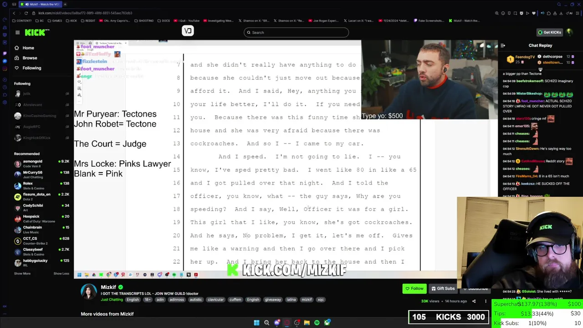Open the SHOOTING bookmarks folder
The image size is (583, 328).
(x=144, y=20)
